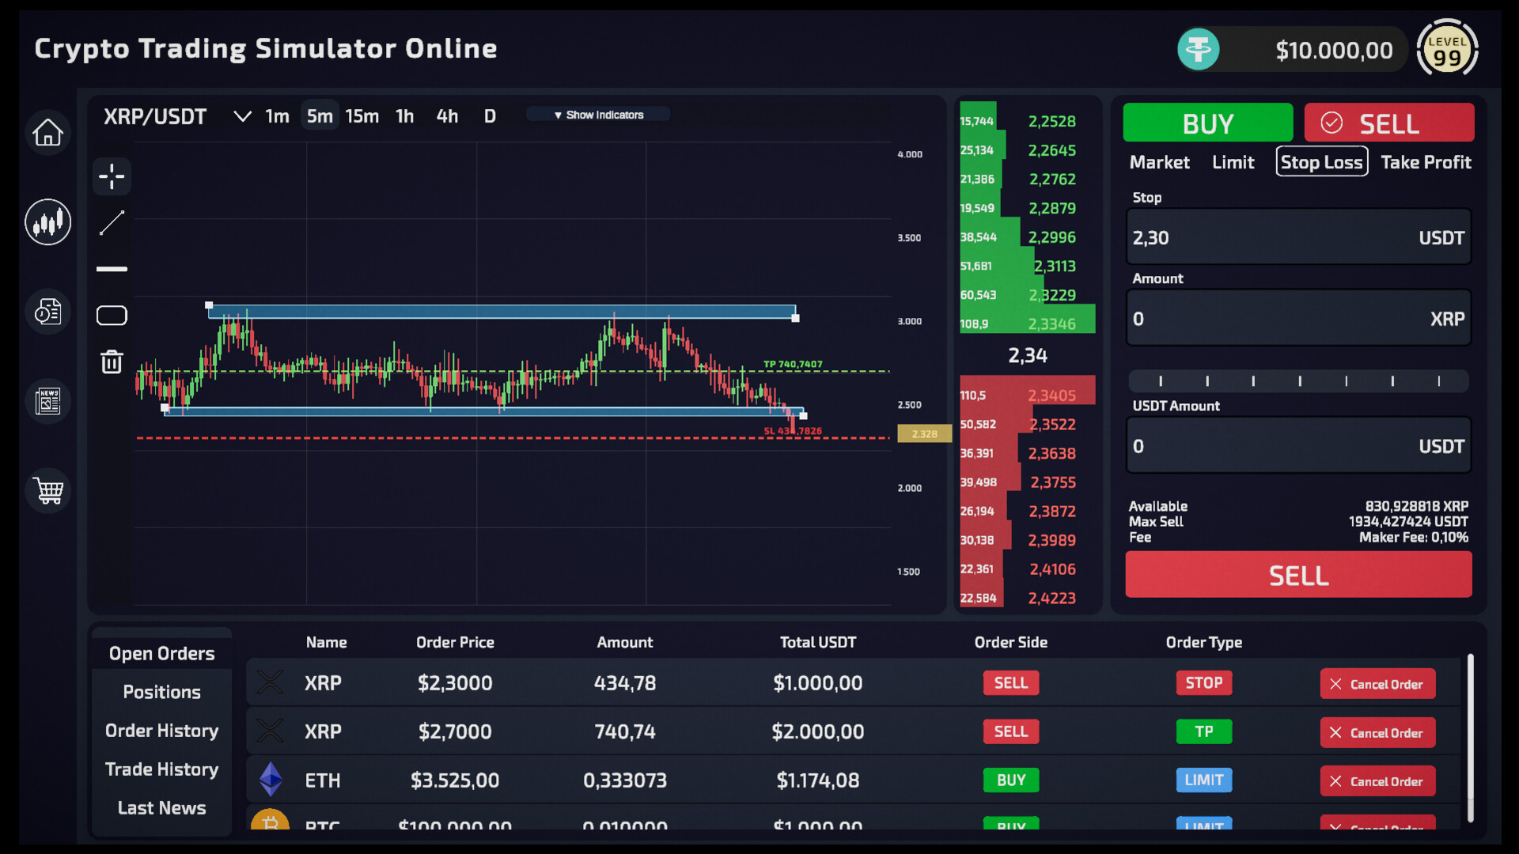This screenshot has width=1519, height=854.
Task: Open the order history sidebar icon
Action: (x=47, y=312)
